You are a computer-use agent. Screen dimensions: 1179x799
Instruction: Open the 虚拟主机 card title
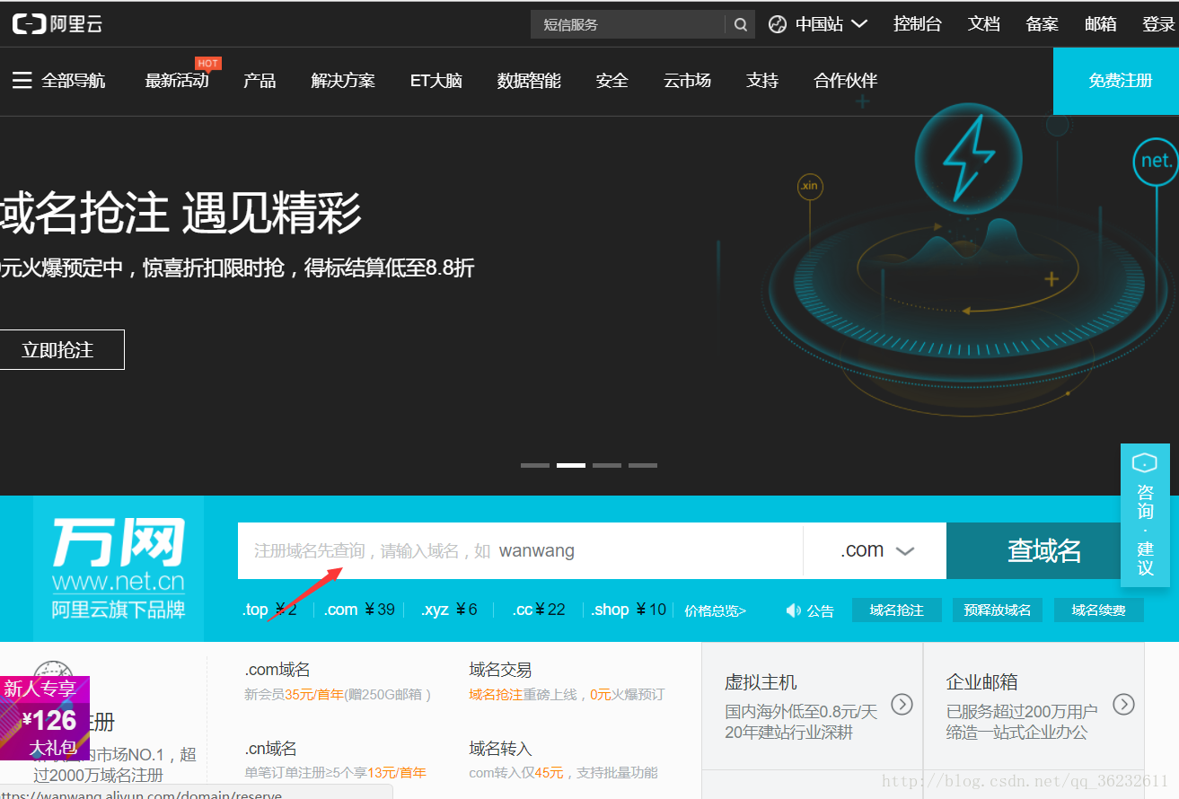pos(761,682)
